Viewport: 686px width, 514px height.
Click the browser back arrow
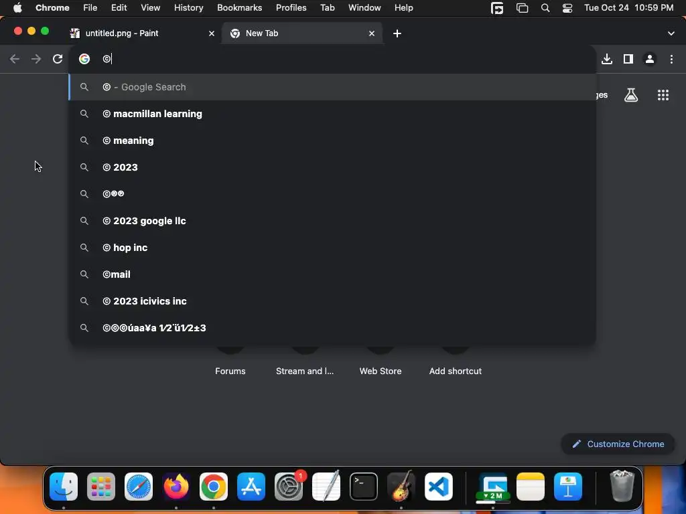[15, 59]
